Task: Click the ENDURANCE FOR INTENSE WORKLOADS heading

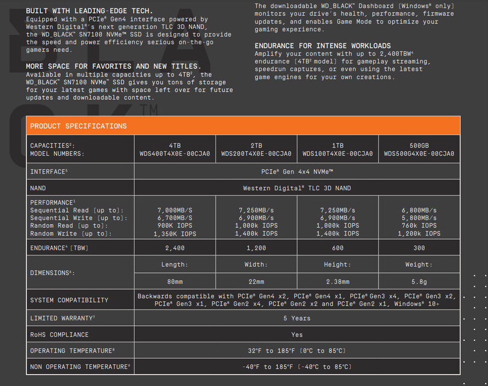Action: (x=323, y=46)
